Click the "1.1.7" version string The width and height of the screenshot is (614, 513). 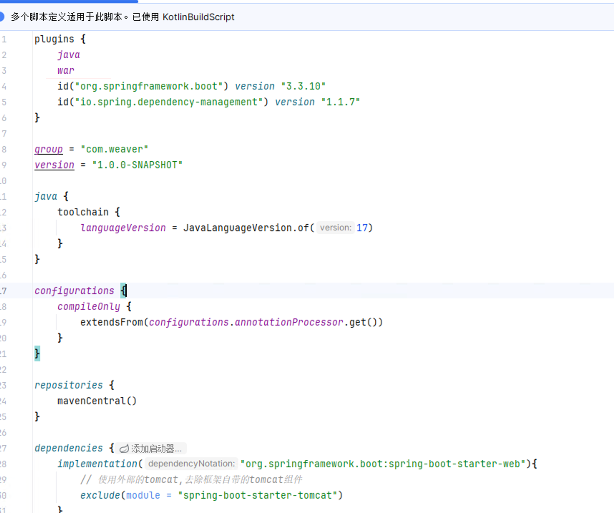340,102
